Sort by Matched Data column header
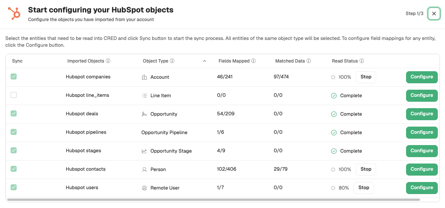445x208 pixels. [290, 61]
